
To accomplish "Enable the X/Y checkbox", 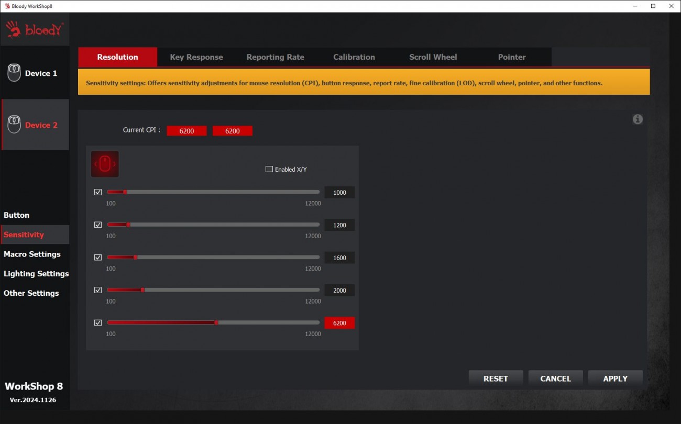I will tap(269, 169).
